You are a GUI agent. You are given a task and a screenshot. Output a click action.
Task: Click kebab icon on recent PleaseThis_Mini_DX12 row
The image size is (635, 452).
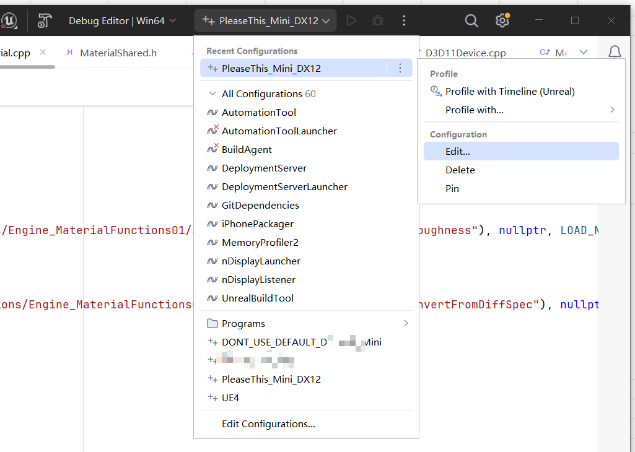(400, 68)
